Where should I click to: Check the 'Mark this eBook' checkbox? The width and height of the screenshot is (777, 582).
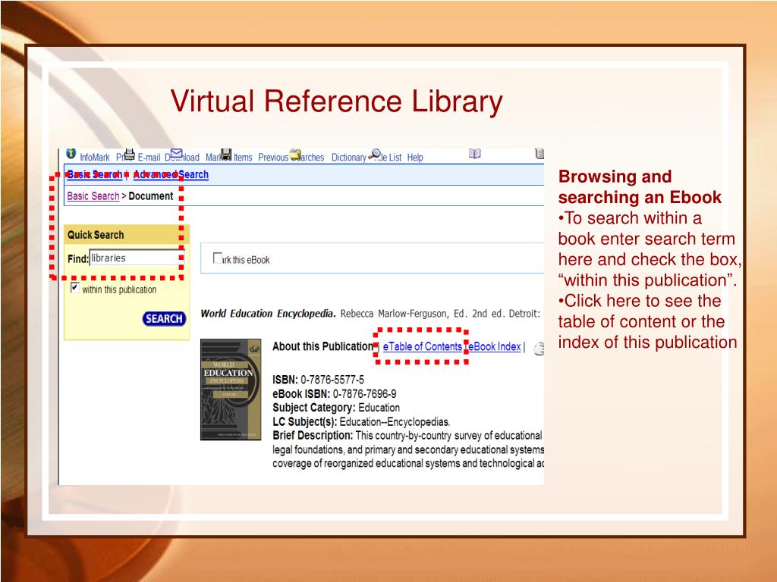218,258
